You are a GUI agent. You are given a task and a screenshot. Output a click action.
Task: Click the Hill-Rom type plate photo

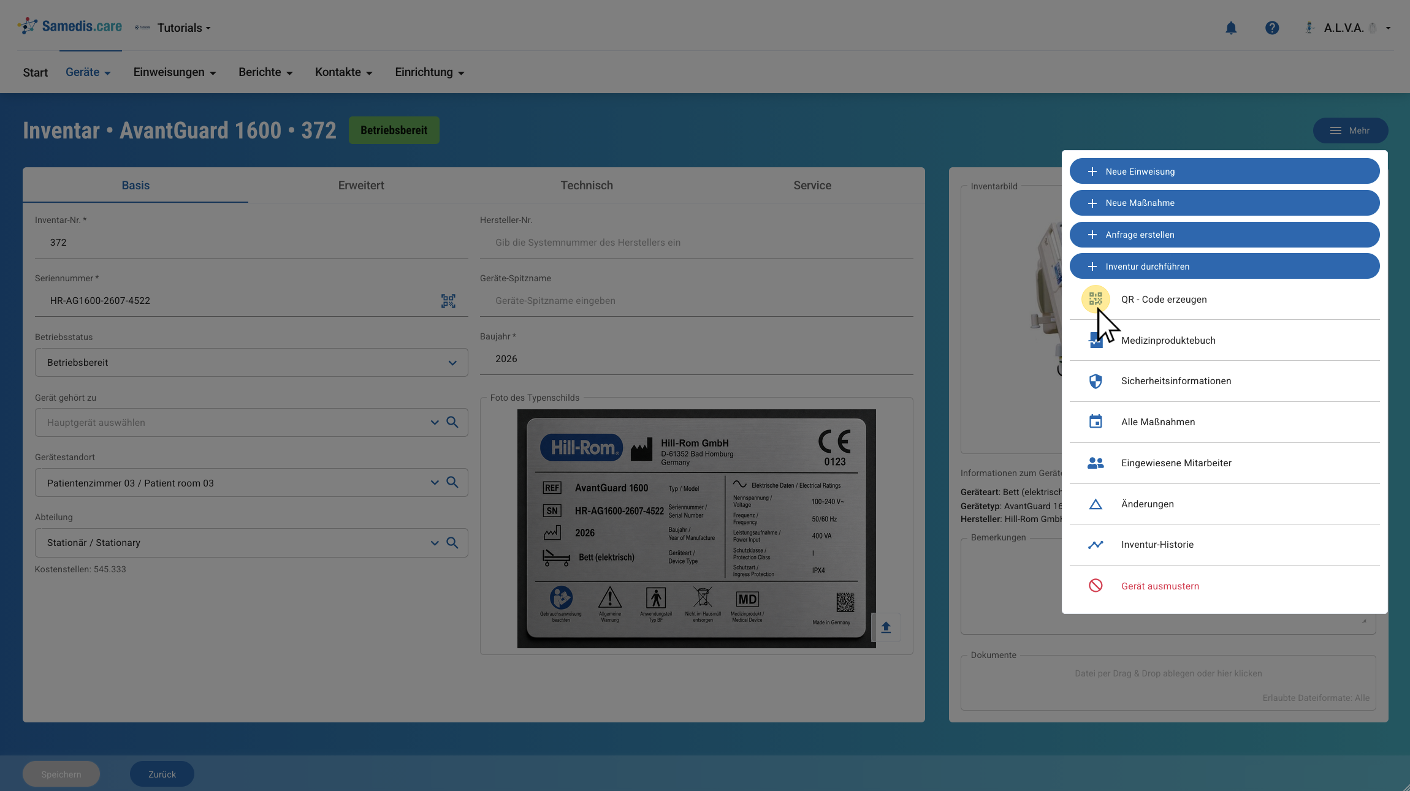point(696,529)
